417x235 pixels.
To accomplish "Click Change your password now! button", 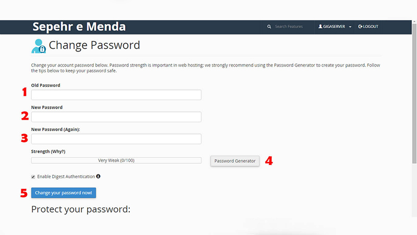I will pos(64,193).
